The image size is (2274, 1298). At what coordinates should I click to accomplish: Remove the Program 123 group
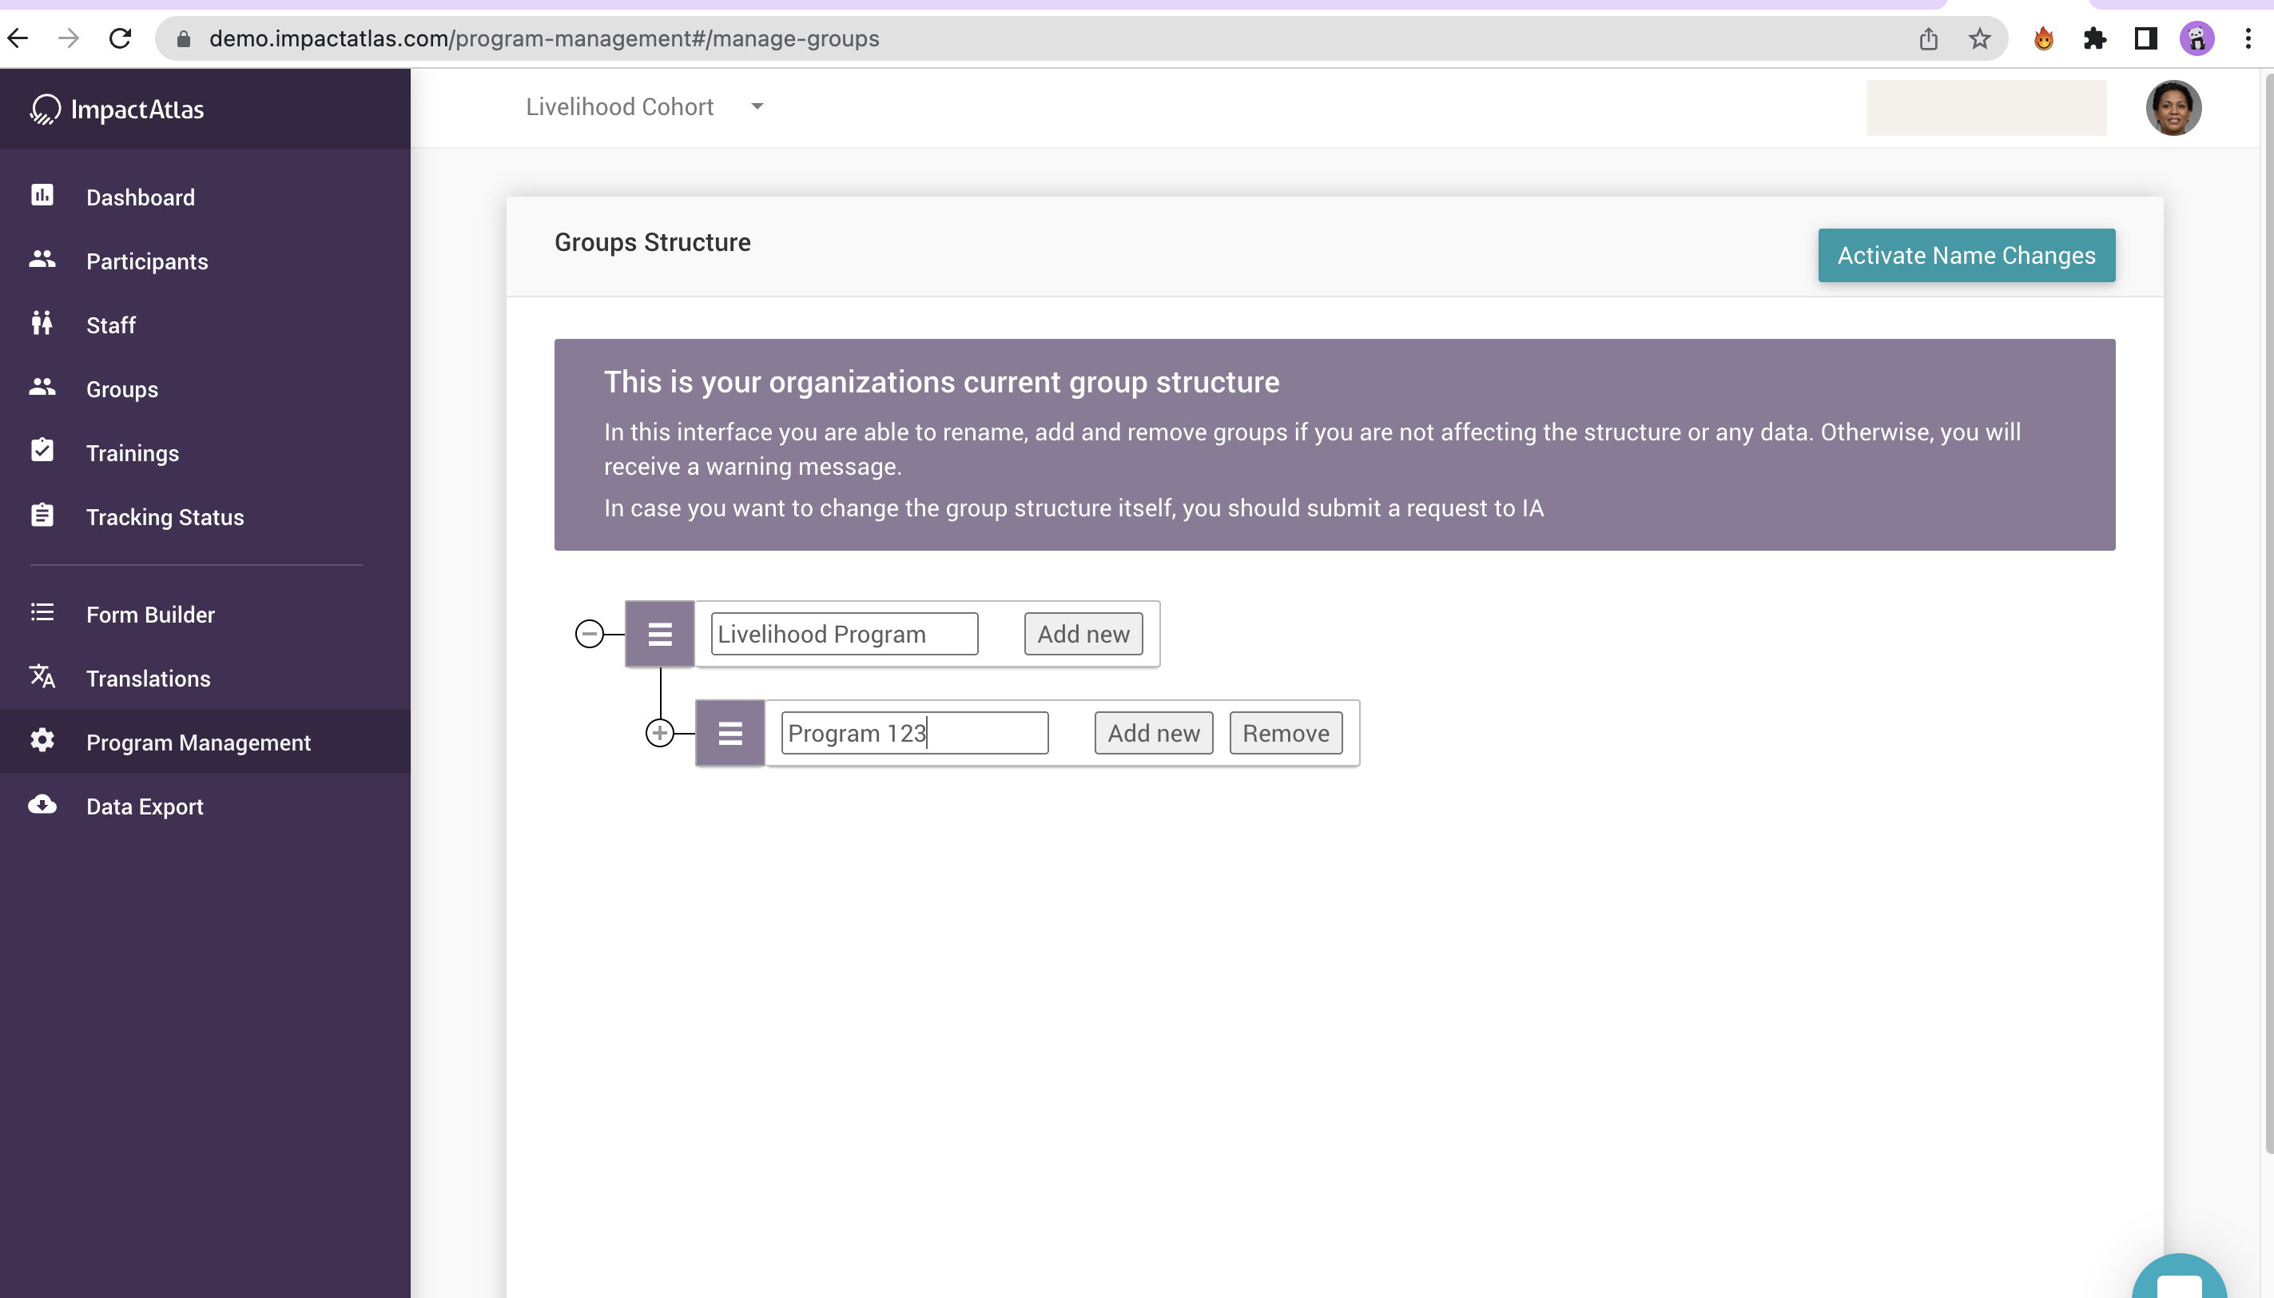[1285, 733]
